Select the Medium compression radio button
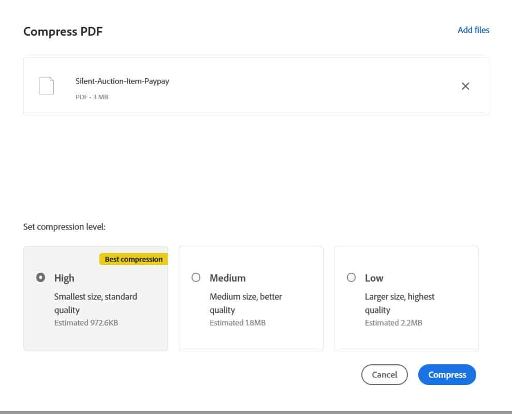The width and height of the screenshot is (512, 414). point(196,278)
